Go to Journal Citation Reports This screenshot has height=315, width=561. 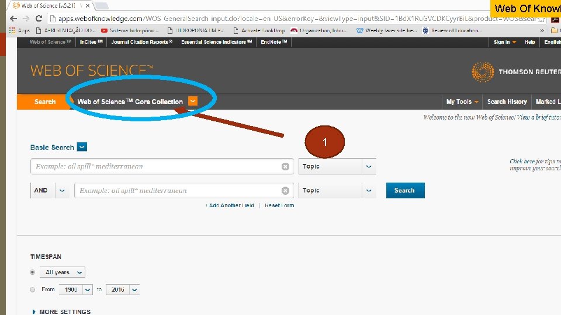click(141, 42)
